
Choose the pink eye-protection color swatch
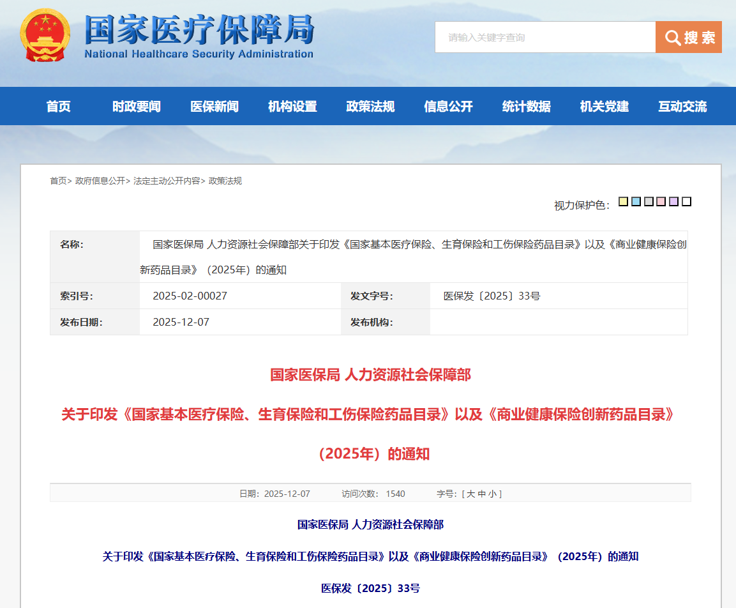pyautogui.click(x=661, y=202)
